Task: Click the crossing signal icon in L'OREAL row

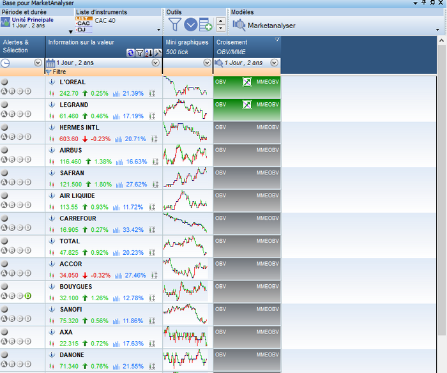Action: [247, 82]
